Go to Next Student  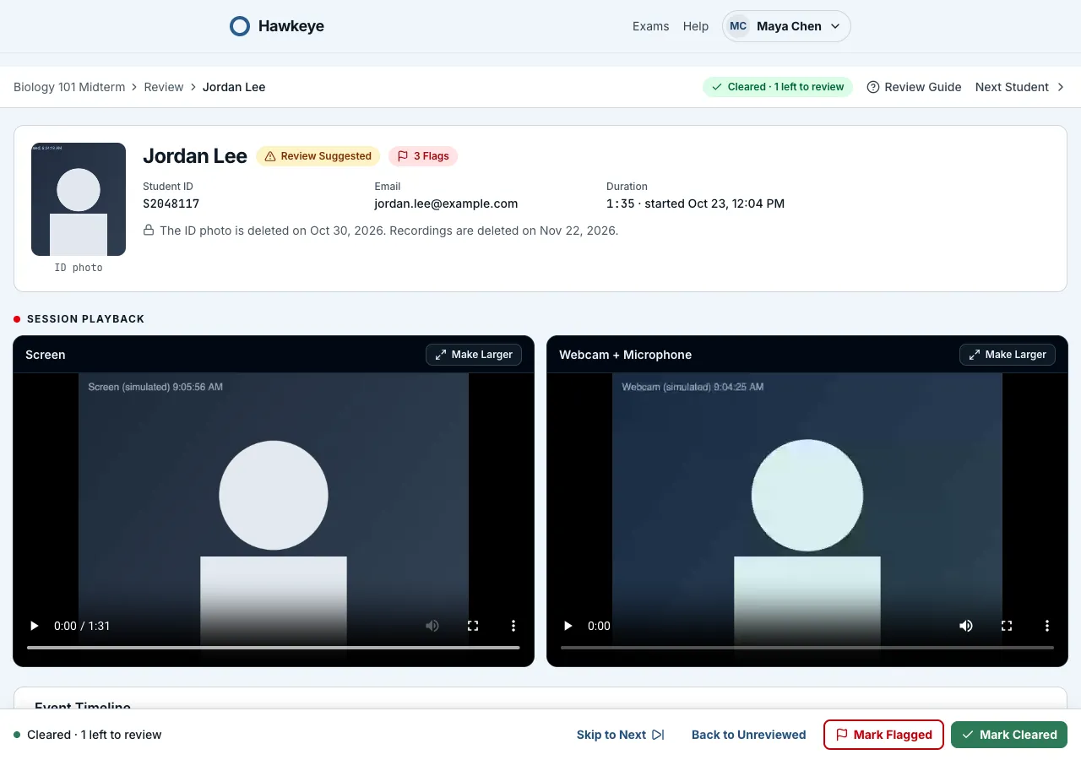point(1020,87)
